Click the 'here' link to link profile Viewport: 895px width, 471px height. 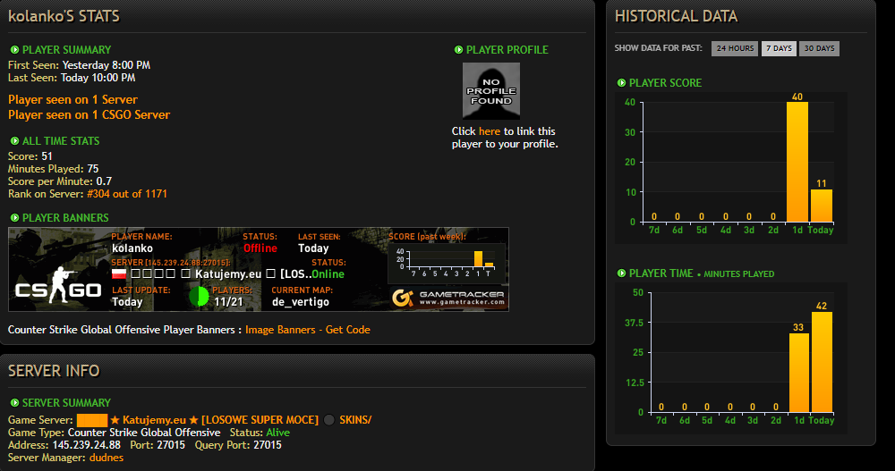click(x=490, y=131)
